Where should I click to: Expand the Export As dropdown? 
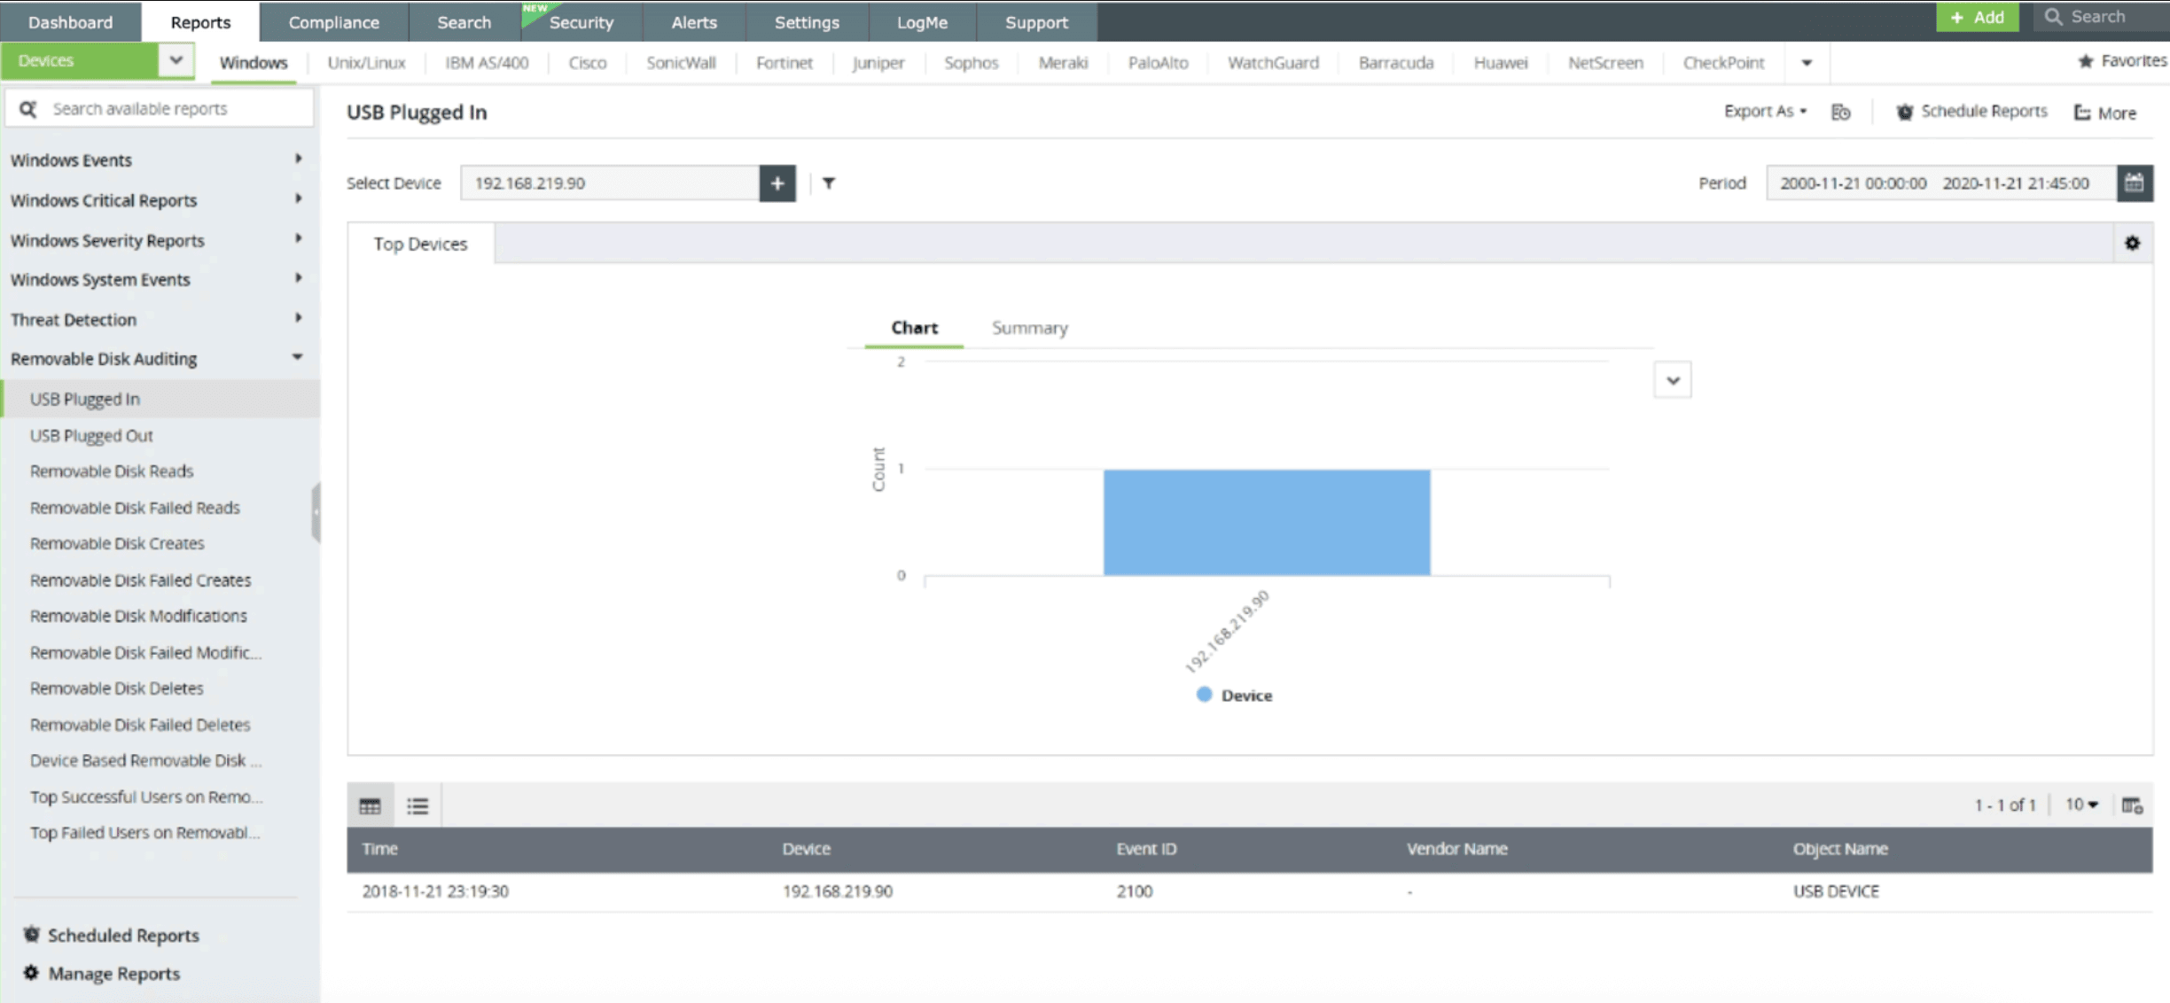pyautogui.click(x=1764, y=112)
